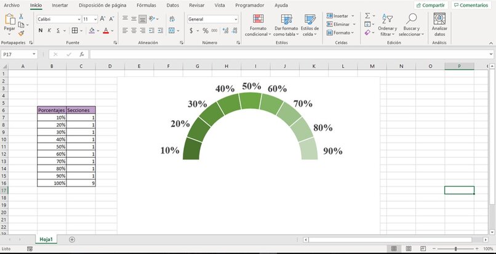Viewport: 496px width, 254px height.
Task: Click the percent style icon
Action: (205, 30)
